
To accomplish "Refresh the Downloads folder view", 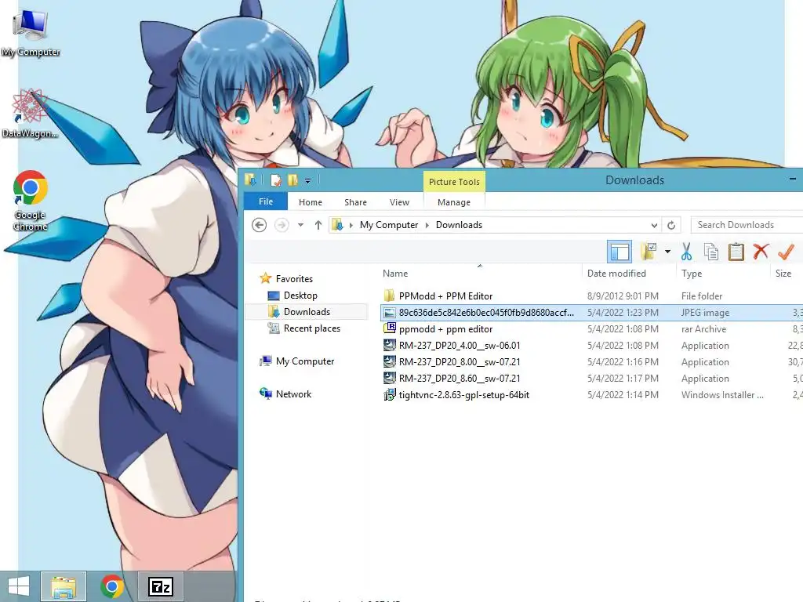I will tap(671, 225).
